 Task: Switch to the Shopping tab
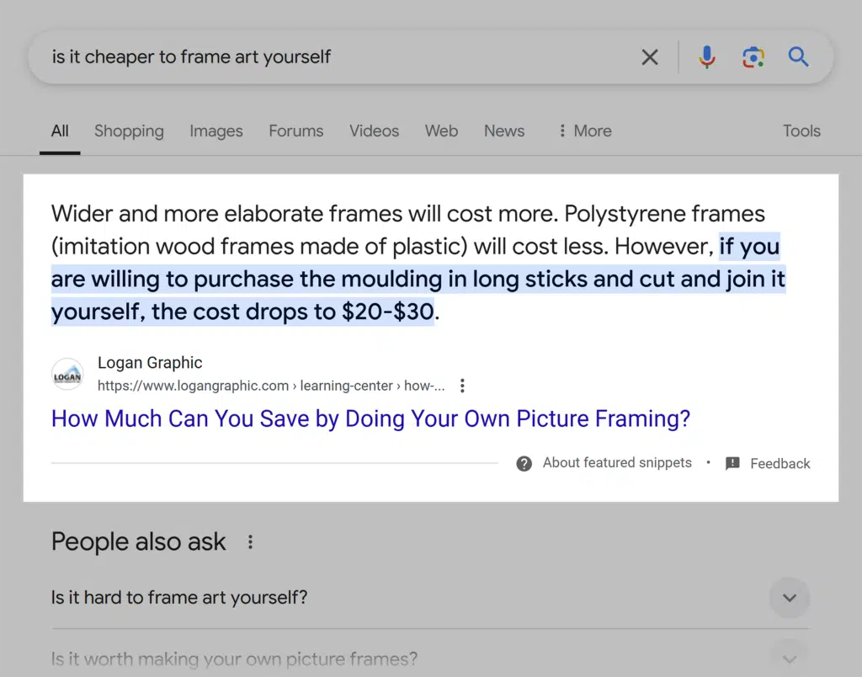[129, 131]
